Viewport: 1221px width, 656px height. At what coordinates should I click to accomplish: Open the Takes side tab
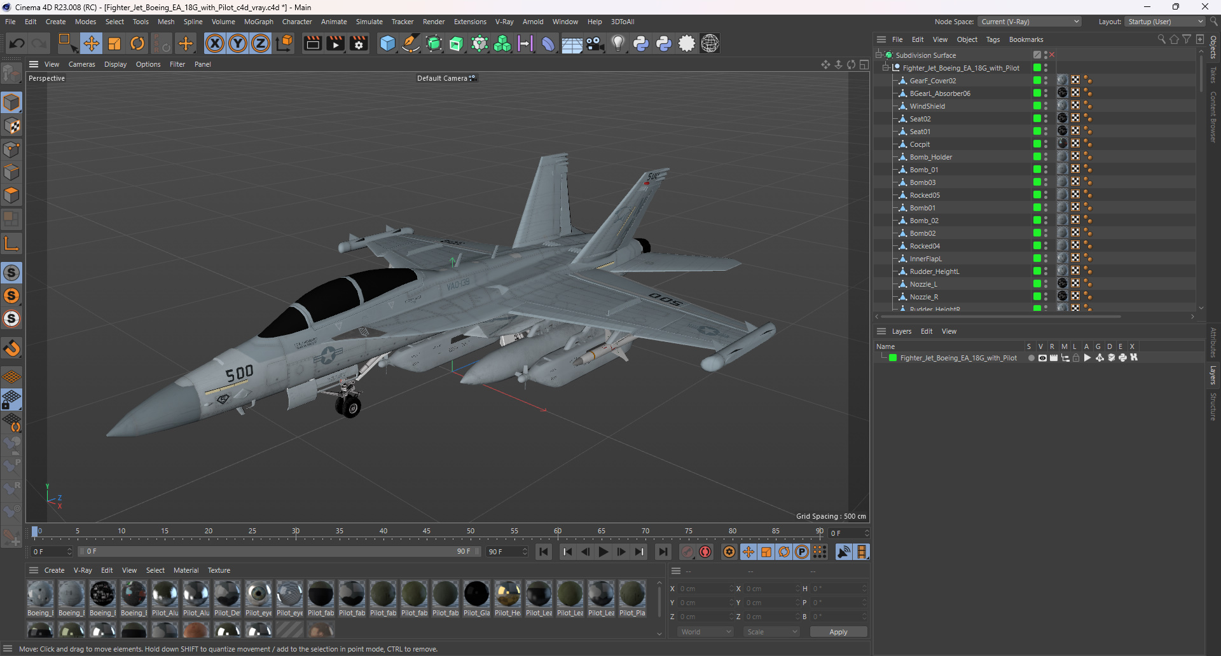(x=1213, y=75)
